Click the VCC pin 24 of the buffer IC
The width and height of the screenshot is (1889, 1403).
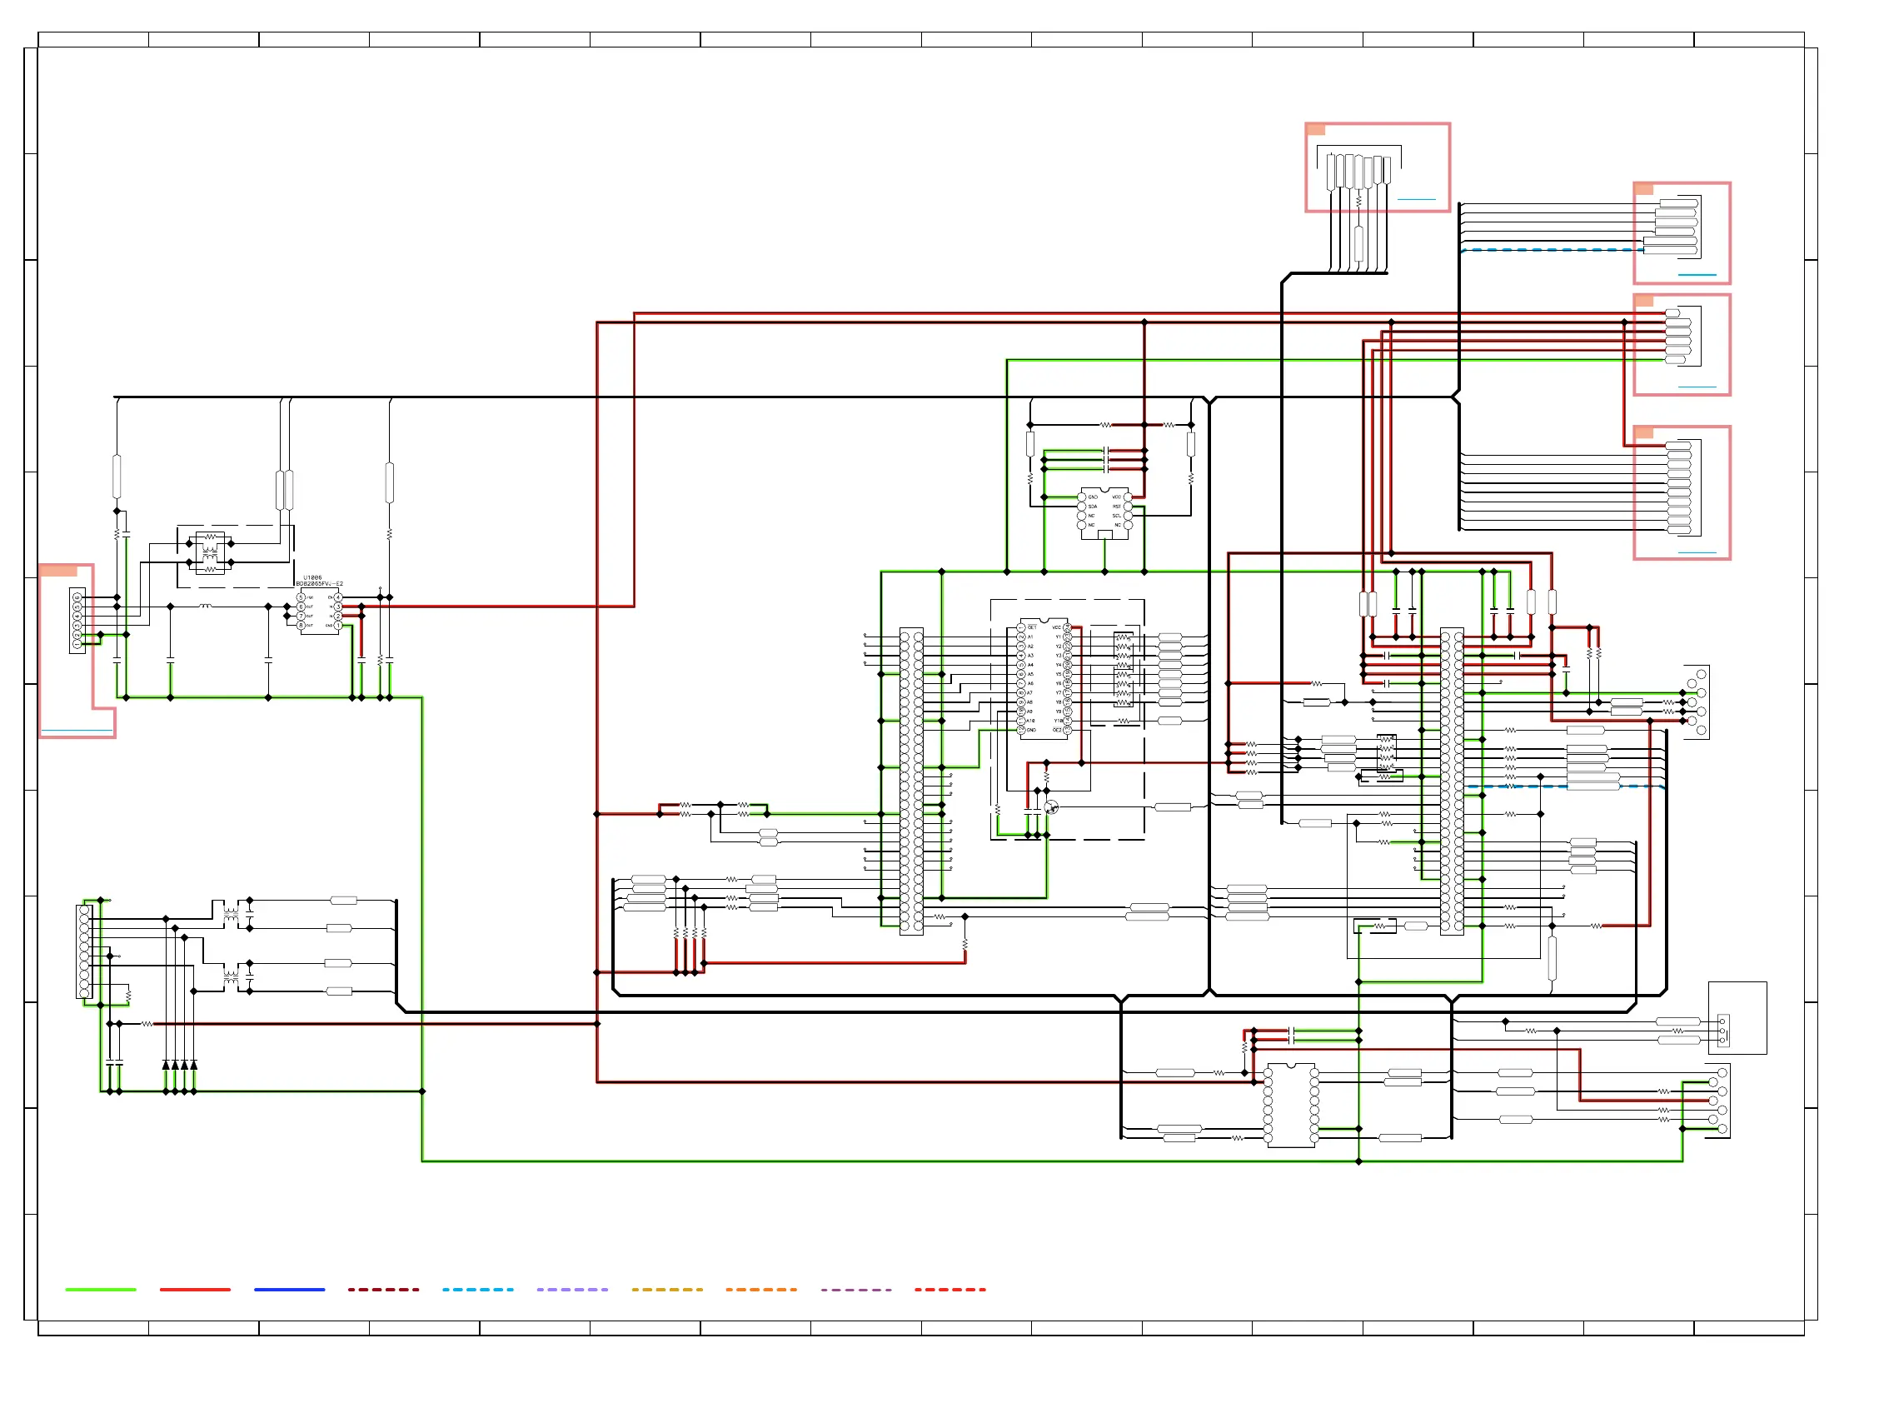point(1067,627)
